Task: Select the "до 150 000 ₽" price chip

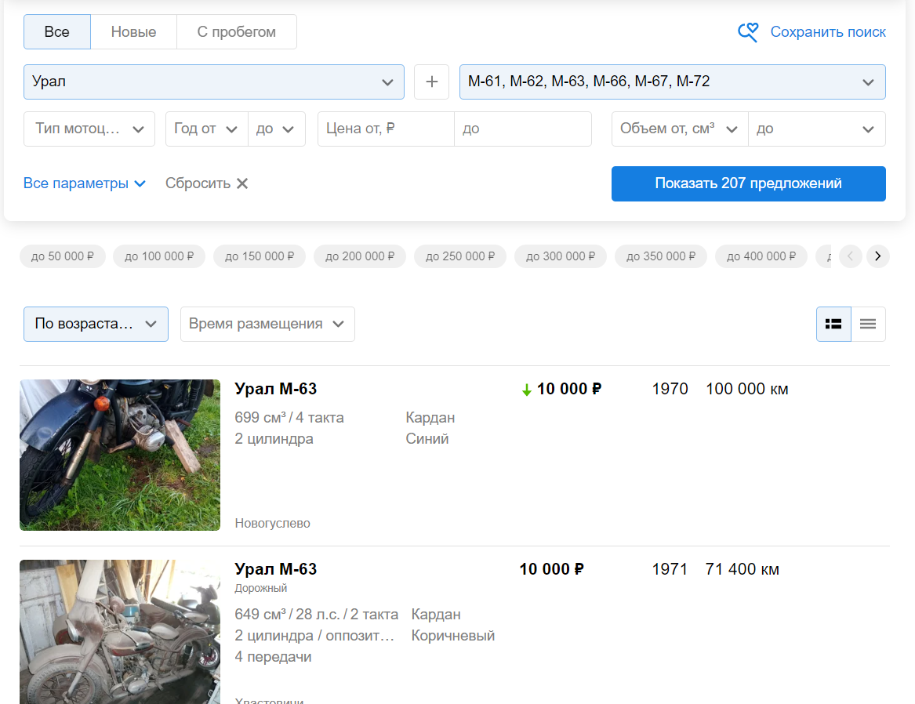Action: [260, 256]
